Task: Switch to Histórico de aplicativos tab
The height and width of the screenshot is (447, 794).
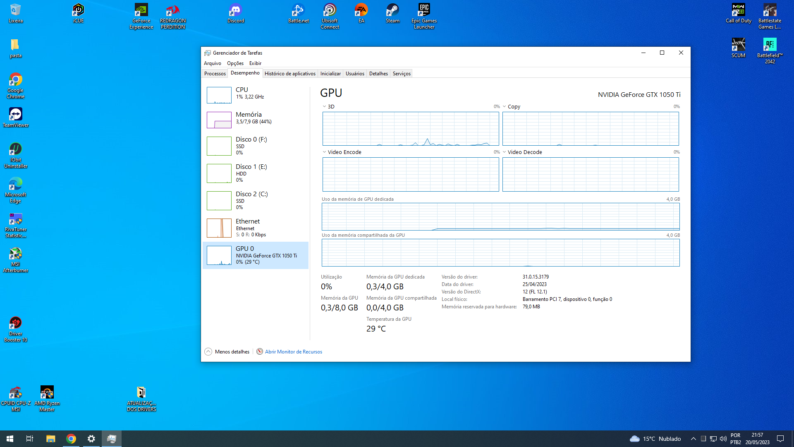Action: (x=290, y=73)
